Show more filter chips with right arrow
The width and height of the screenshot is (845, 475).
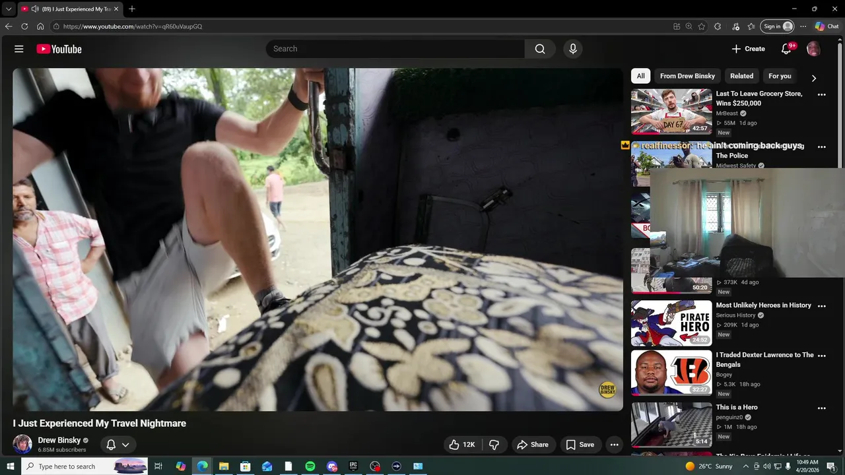pos(813,78)
